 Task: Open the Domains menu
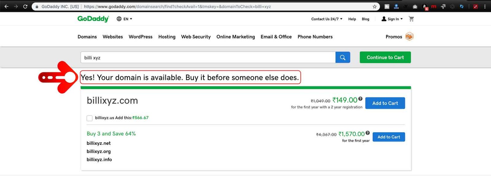87,37
